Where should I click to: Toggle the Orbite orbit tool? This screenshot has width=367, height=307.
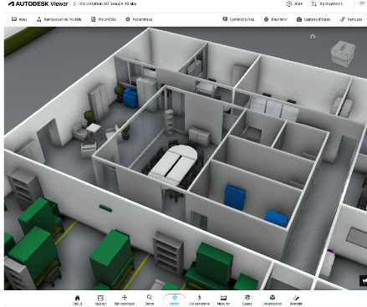tap(174, 300)
